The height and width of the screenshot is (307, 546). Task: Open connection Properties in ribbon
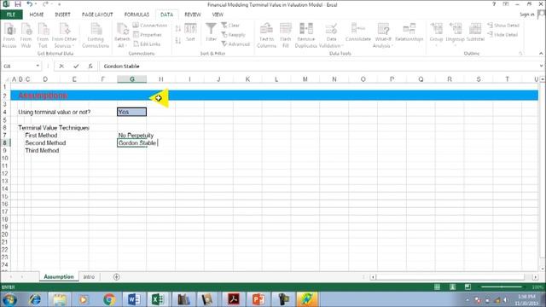(x=148, y=35)
